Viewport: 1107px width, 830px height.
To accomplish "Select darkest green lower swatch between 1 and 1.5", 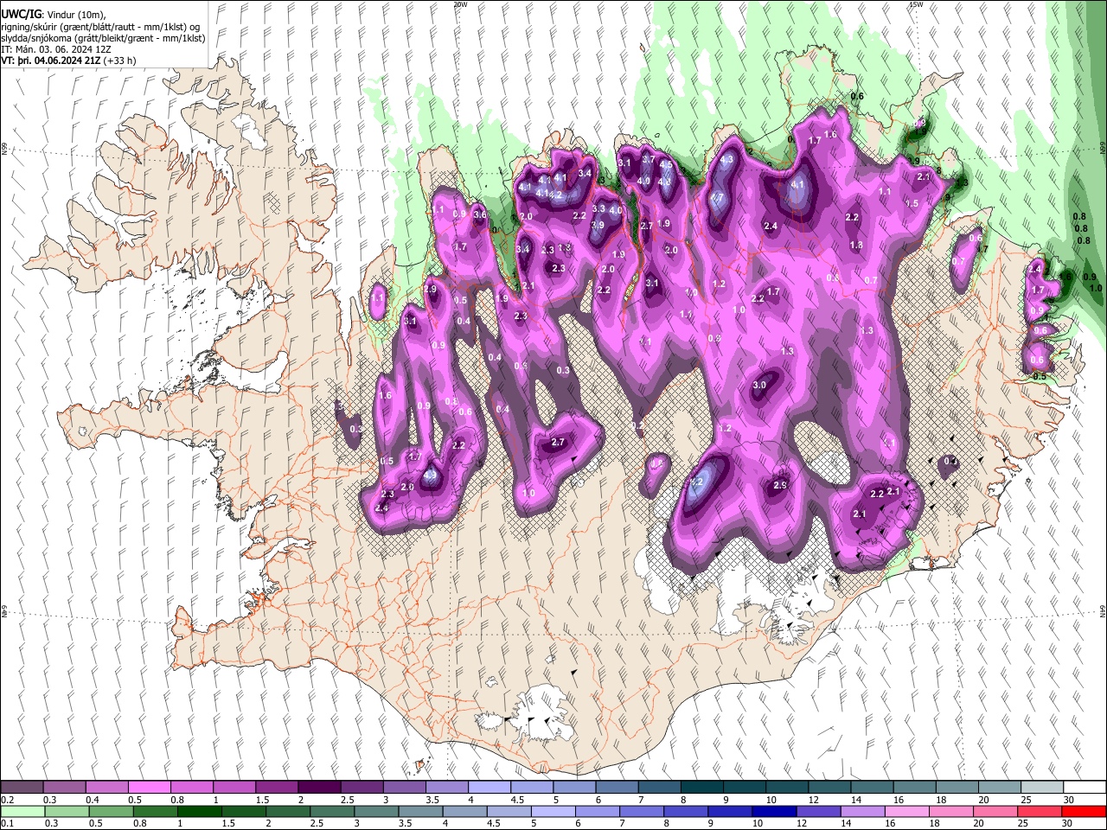I will [x=198, y=811].
